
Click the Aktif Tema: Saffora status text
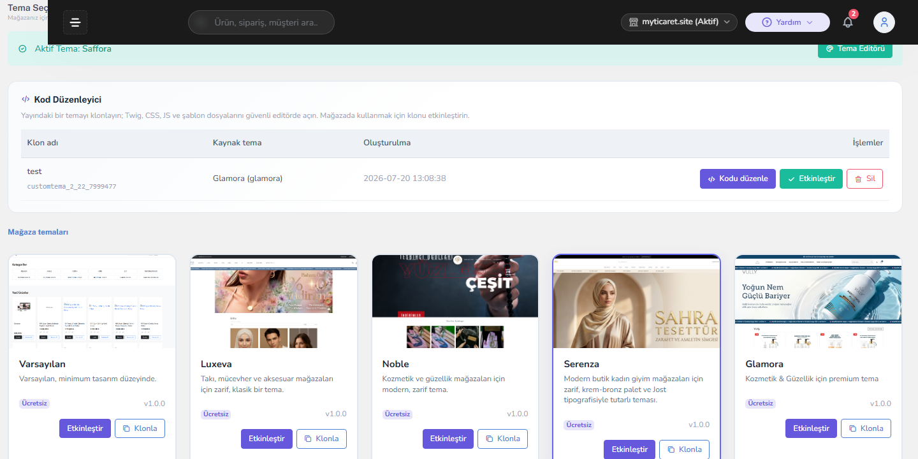click(73, 48)
